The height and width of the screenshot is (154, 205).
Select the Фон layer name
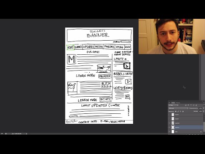[x=176, y=132]
